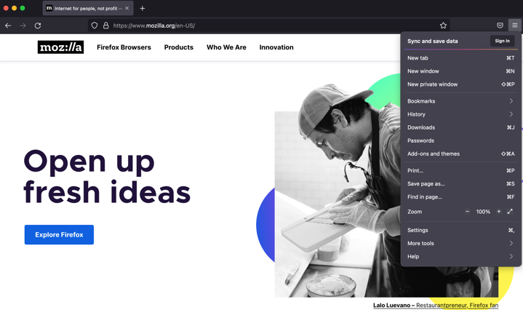Bookmark this page with the star icon
Image resolution: width=523 pixels, height=310 pixels.
443,25
